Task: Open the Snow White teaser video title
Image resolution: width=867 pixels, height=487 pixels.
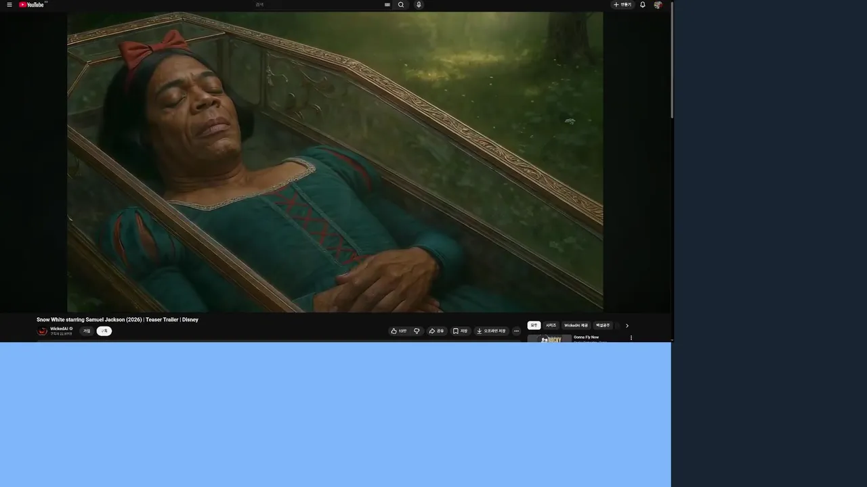Action: pyautogui.click(x=117, y=320)
